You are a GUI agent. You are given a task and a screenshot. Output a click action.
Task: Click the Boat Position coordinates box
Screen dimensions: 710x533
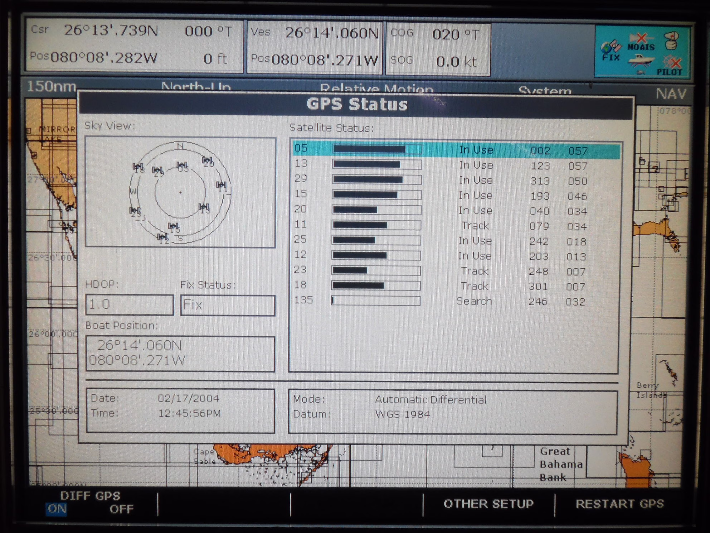coord(180,353)
